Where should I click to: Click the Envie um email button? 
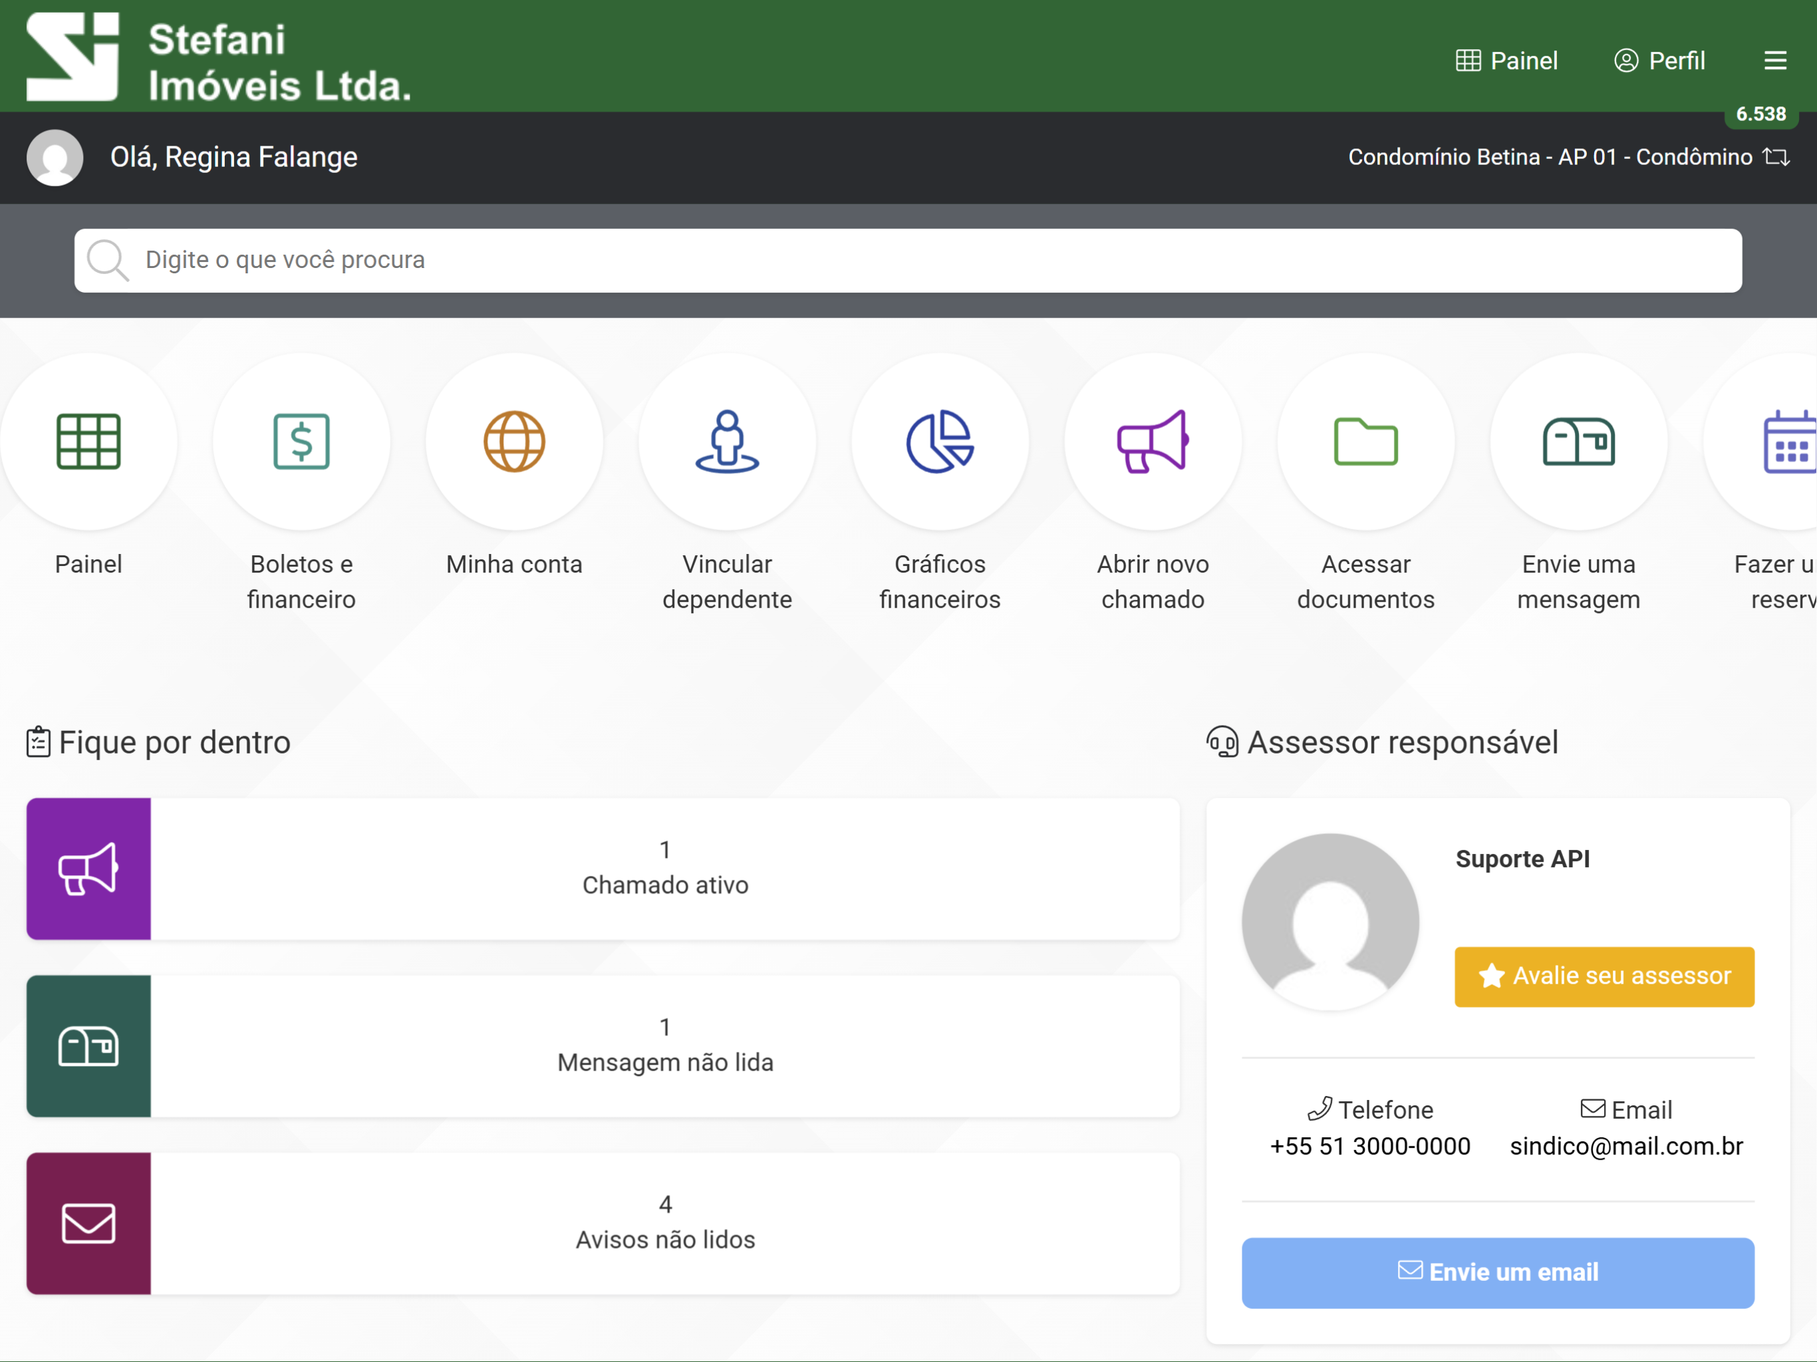coord(1498,1272)
